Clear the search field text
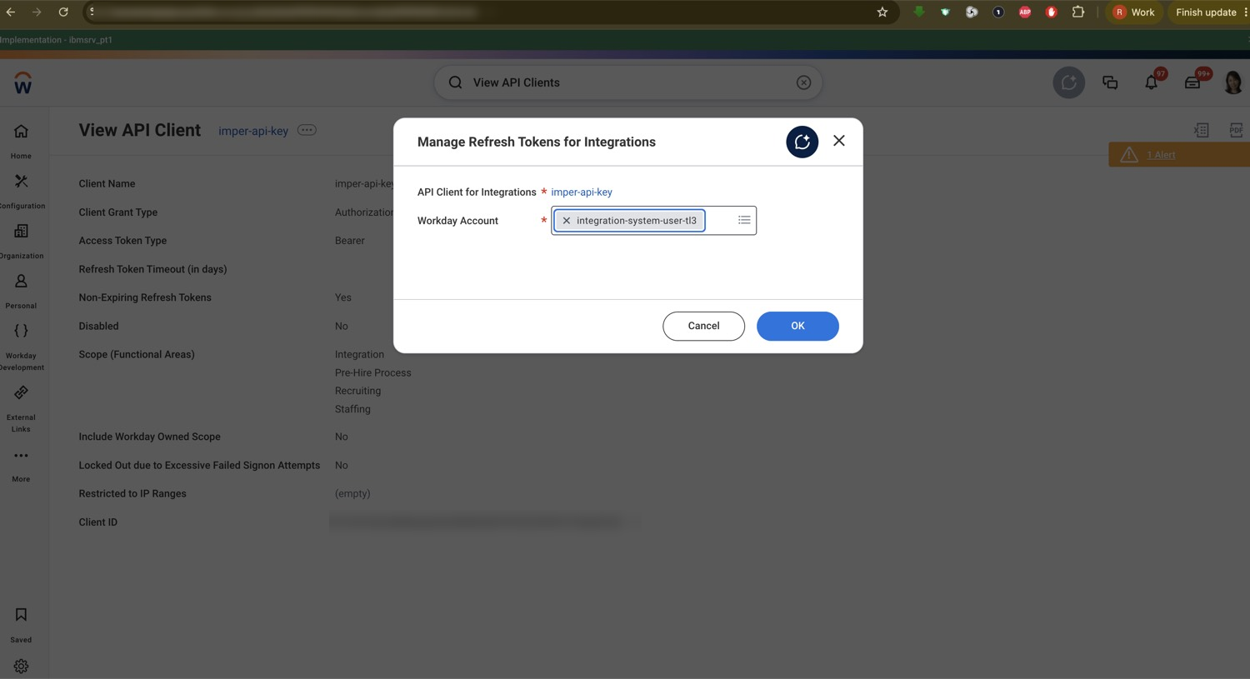The image size is (1250, 679). [803, 82]
